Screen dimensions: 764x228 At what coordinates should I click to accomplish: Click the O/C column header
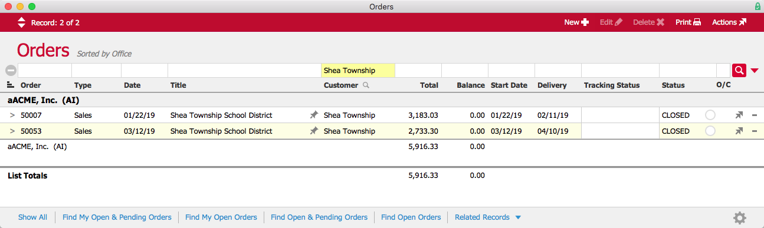723,85
